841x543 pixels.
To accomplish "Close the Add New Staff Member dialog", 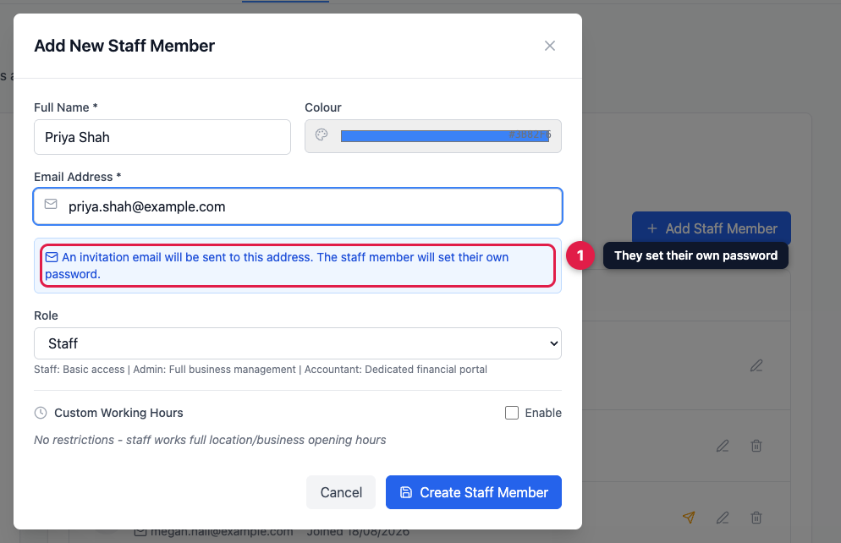I will pyautogui.click(x=550, y=47).
